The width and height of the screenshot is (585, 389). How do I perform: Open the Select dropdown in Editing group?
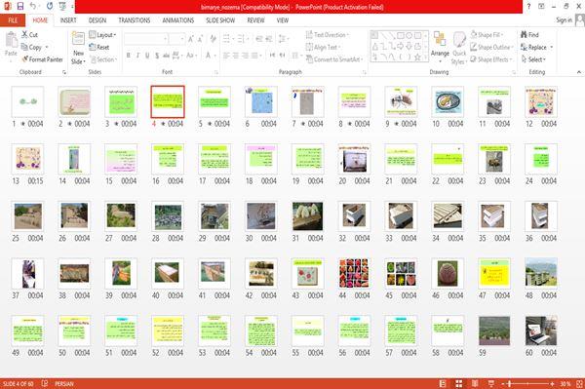(x=533, y=59)
